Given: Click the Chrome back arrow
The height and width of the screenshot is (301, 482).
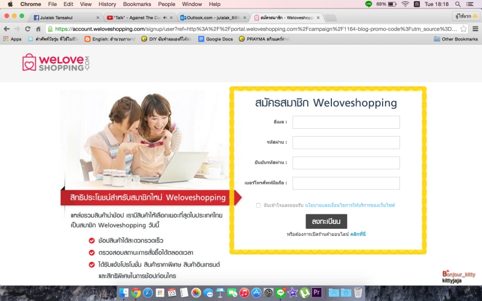Looking at the screenshot, I should click(x=7, y=29).
